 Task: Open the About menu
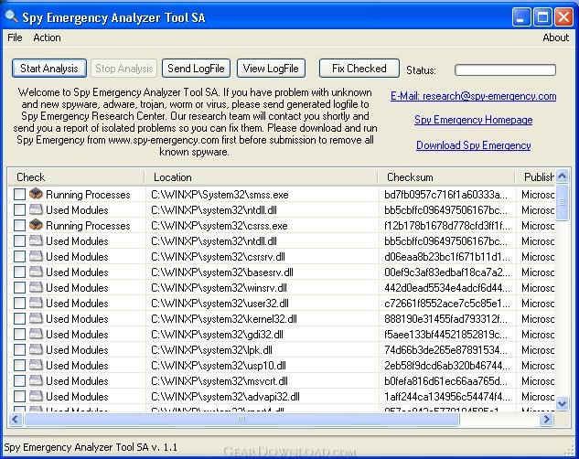tap(555, 37)
